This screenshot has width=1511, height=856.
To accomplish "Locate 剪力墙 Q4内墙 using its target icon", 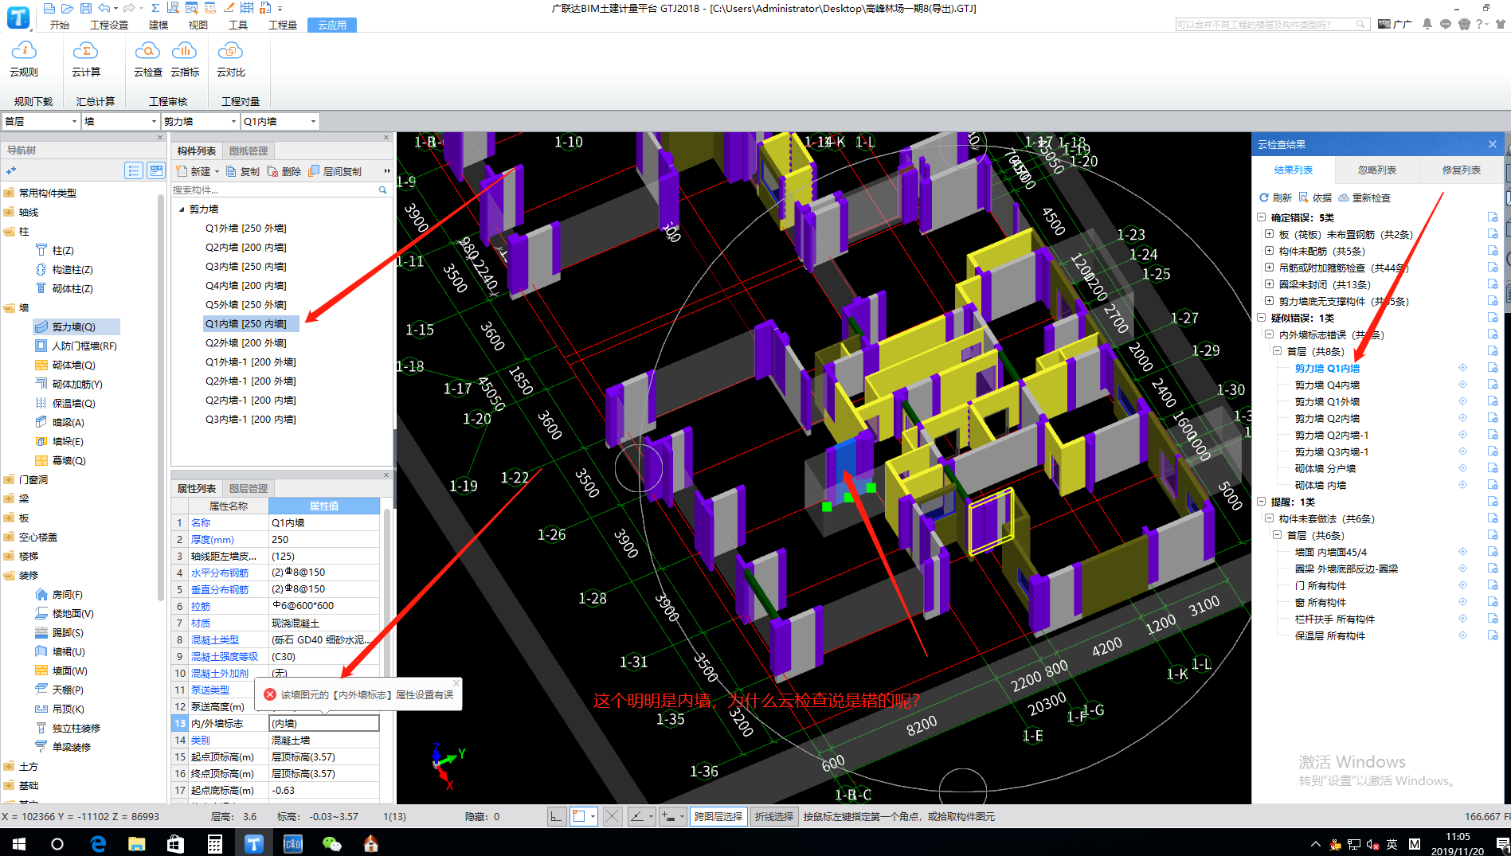I will (1462, 385).
